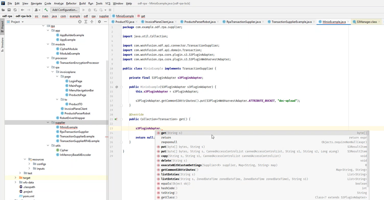The width and height of the screenshot is (384, 200).
Task: Click the odf-rpa-bcb breadcrumb
Action: point(23,16)
